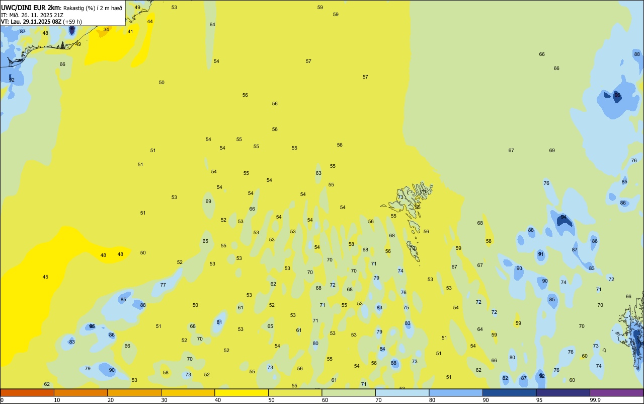
Task: Click the 'VT: Lau. 29.11.2025 08Z' valid time
Action: (31, 22)
